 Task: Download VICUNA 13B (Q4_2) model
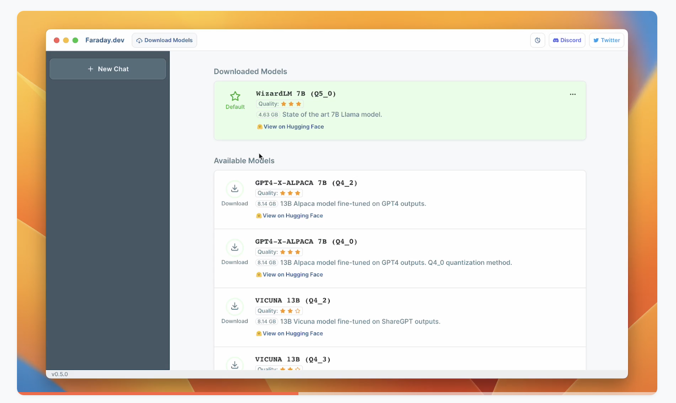coord(234,306)
